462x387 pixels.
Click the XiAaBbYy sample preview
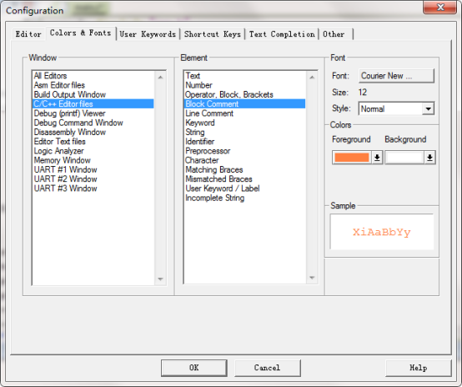point(382,232)
